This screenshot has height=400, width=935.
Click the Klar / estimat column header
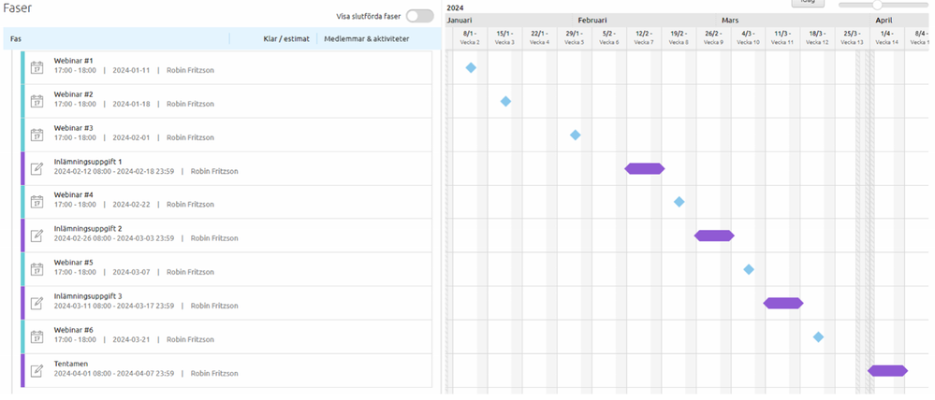click(286, 38)
